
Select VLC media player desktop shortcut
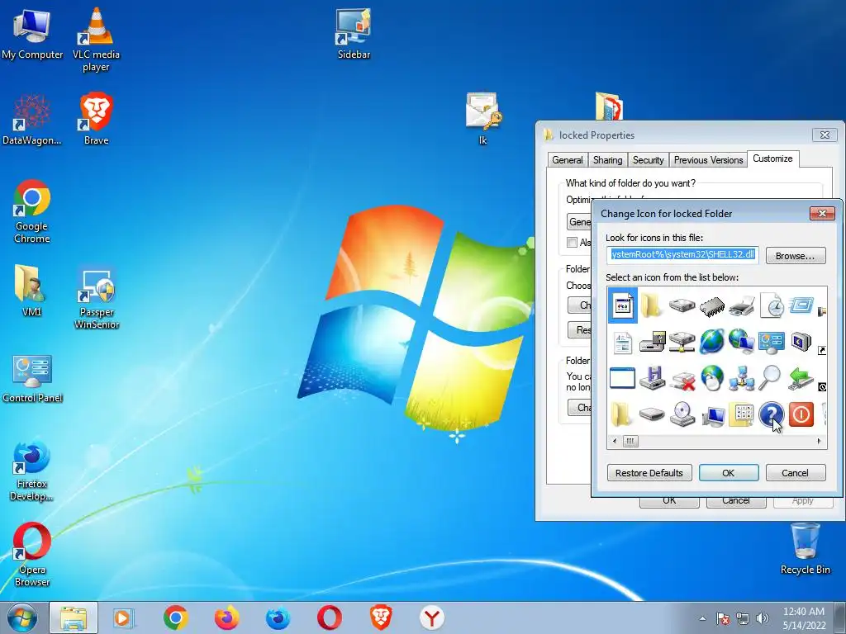coord(96,40)
